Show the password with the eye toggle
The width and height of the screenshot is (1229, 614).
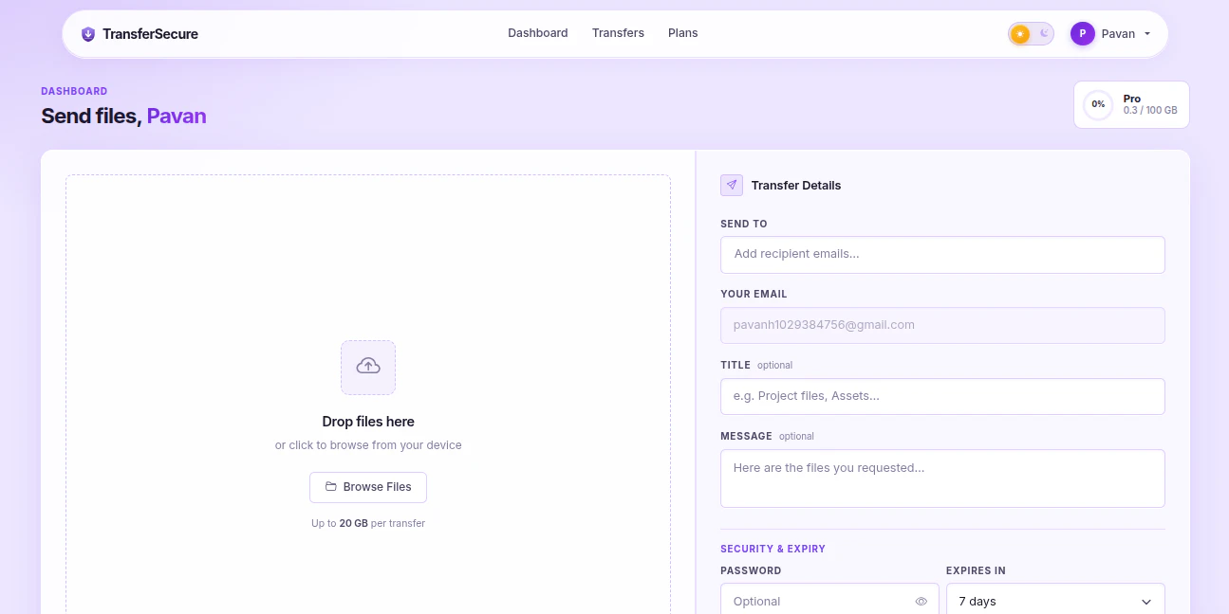click(x=921, y=601)
